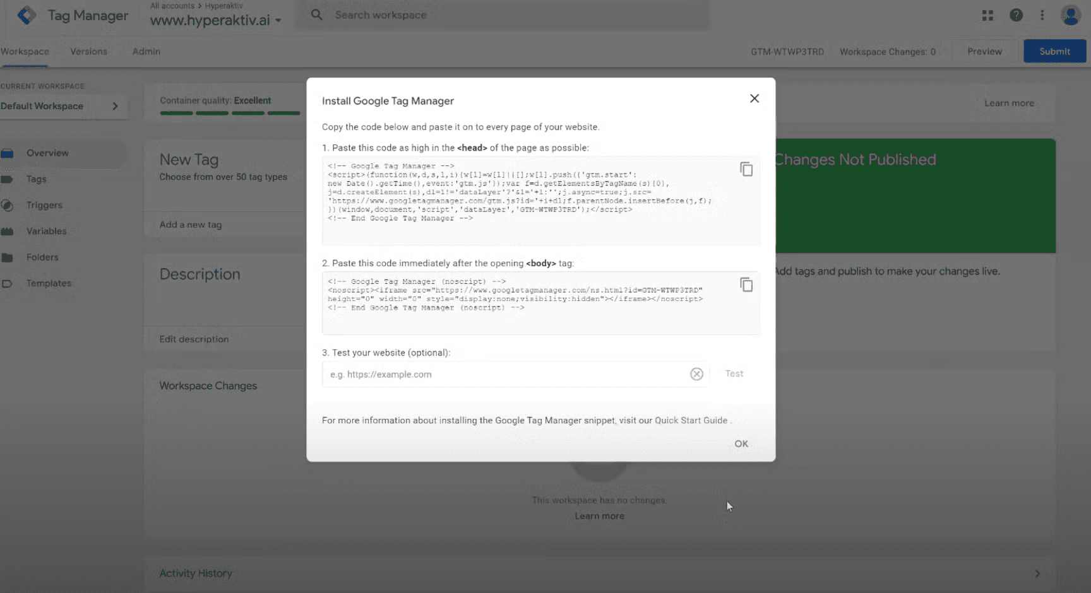Screen dimensions: 1091x593
Task: Click the Hyperaktiv breadcrumb
Action: click(x=224, y=6)
